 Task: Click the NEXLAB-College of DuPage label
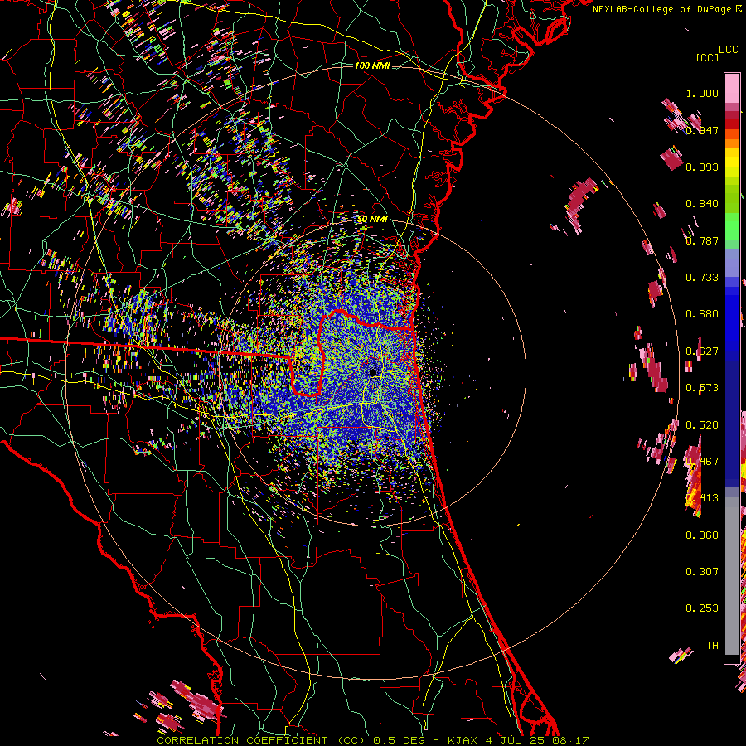661,9
